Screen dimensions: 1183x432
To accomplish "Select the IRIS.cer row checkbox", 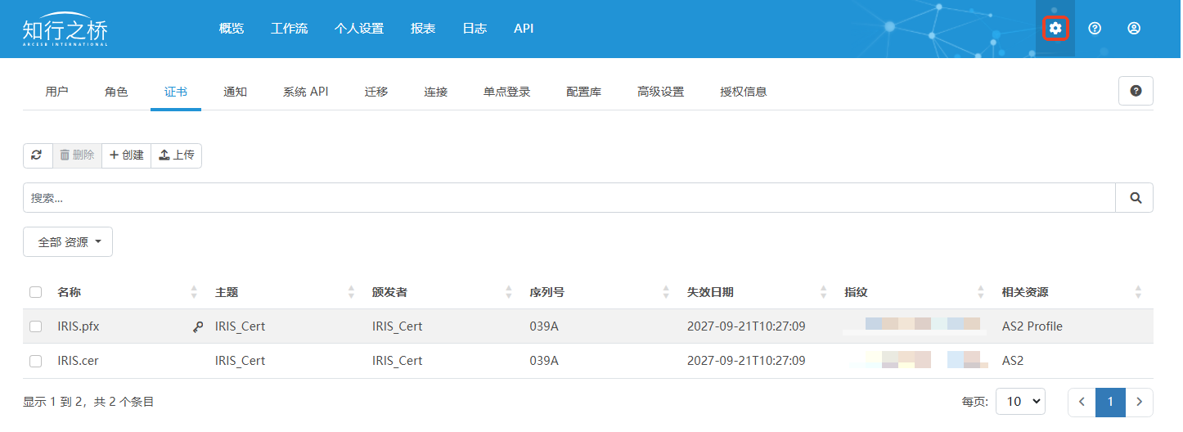I will 35,361.
